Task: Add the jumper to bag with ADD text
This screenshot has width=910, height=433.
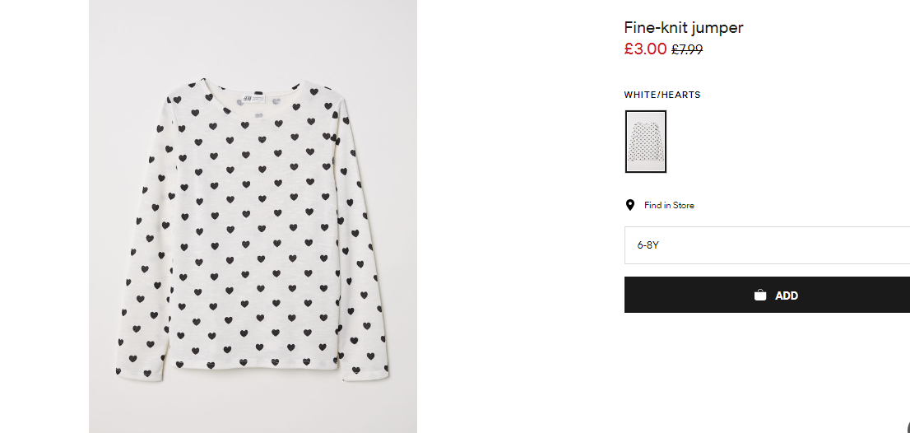Action: pos(787,296)
